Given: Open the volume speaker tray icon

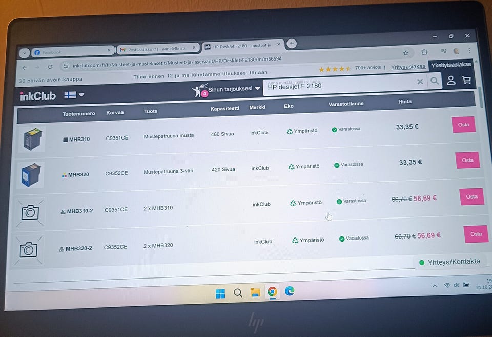Looking at the screenshot, I should pyautogui.click(x=457, y=285).
